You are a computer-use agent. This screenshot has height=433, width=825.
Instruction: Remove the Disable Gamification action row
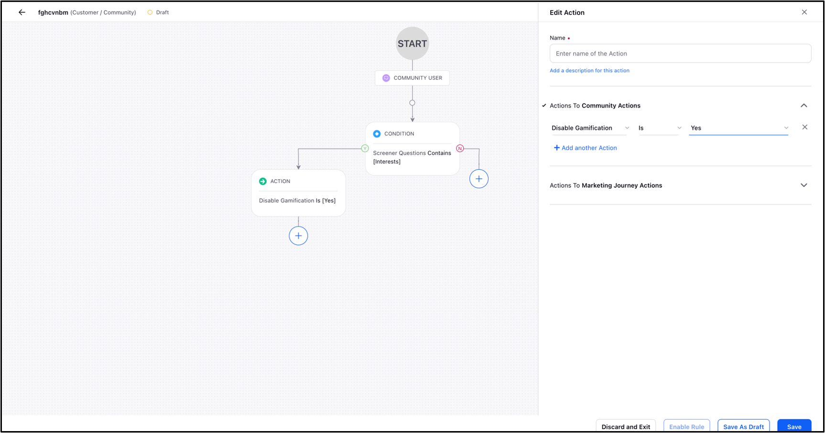pos(805,127)
